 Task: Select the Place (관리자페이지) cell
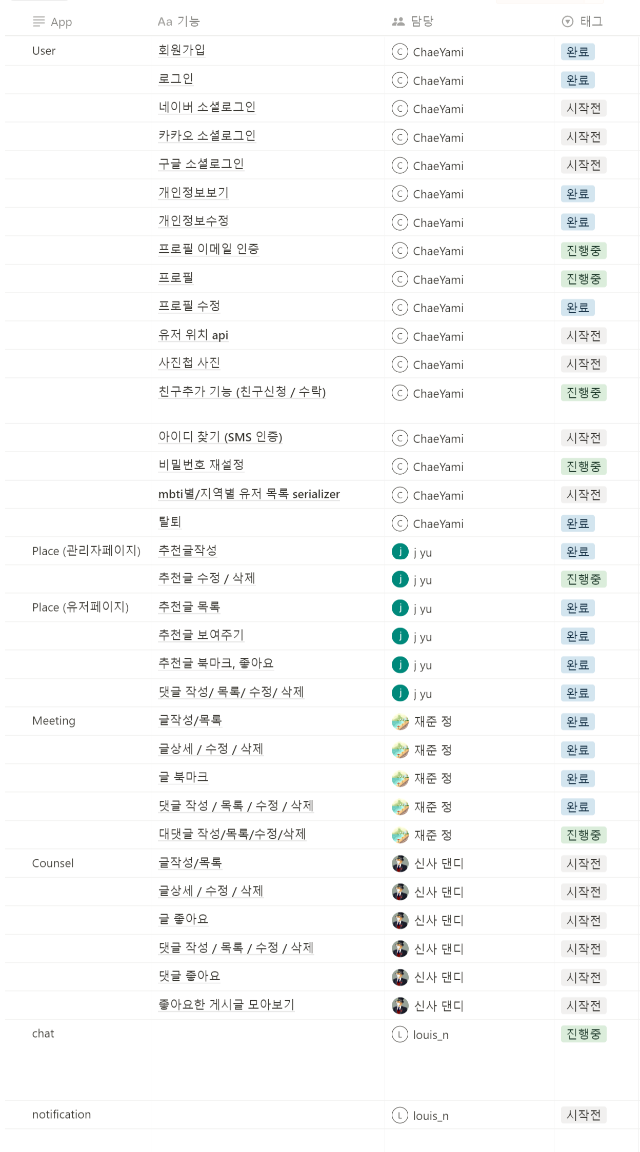click(x=78, y=551)
